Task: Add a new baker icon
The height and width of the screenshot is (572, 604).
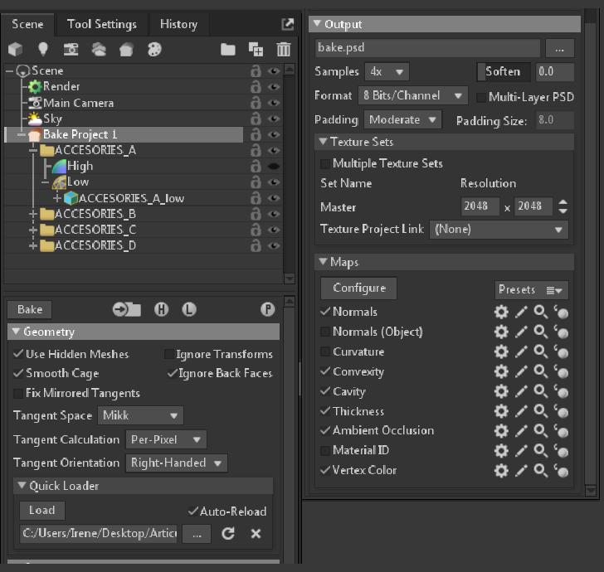Action: point(126,50)
